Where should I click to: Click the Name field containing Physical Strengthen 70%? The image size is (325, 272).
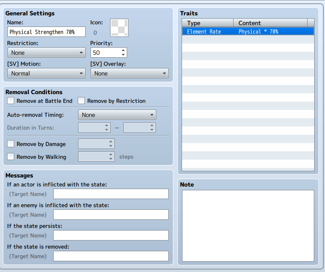point(47,32)
